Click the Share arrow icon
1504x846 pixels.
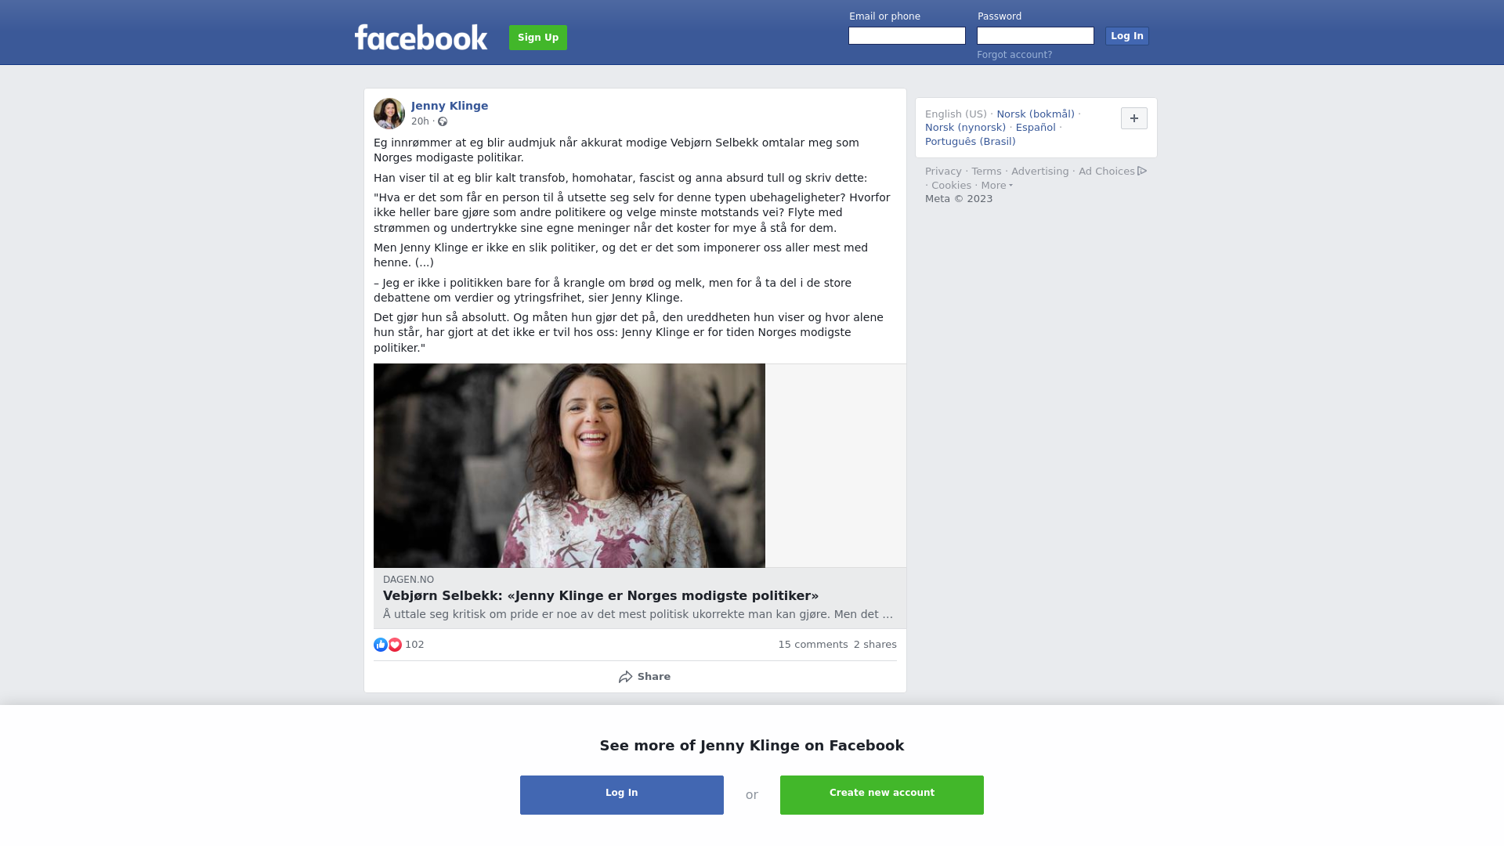pos(625,677)
